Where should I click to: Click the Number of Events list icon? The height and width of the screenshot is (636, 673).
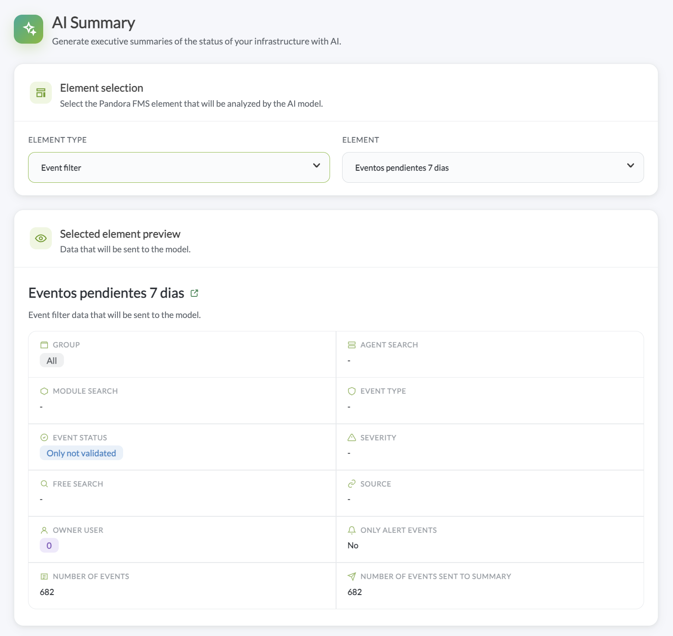pyautogui.click(x=44, y=576)
